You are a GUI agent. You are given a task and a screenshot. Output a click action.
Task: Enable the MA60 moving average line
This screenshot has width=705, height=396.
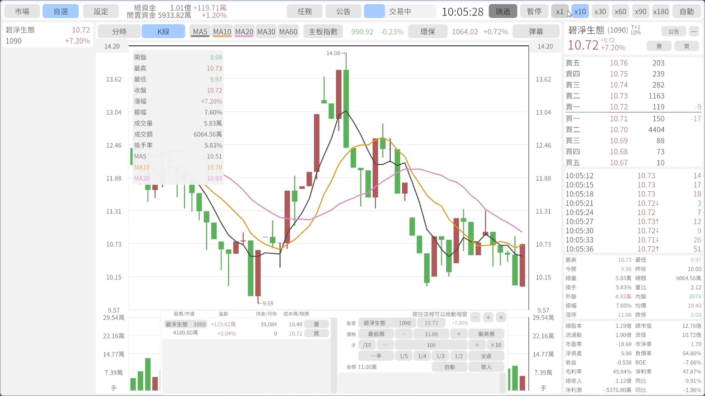tap(288, 32)
